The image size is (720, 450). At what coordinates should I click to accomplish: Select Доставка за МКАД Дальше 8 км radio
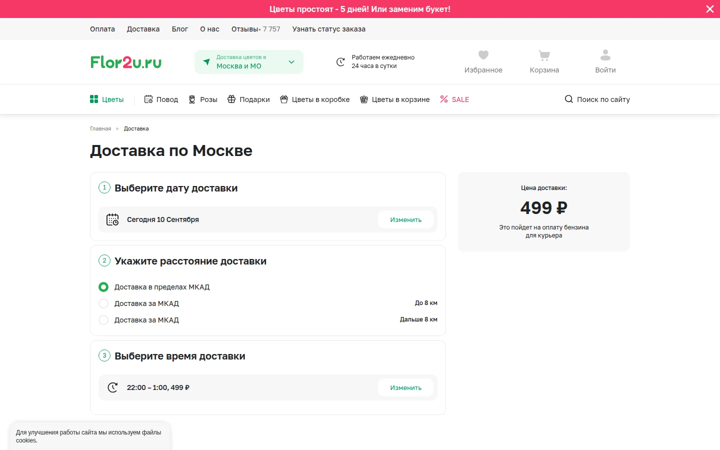(103, 320)
